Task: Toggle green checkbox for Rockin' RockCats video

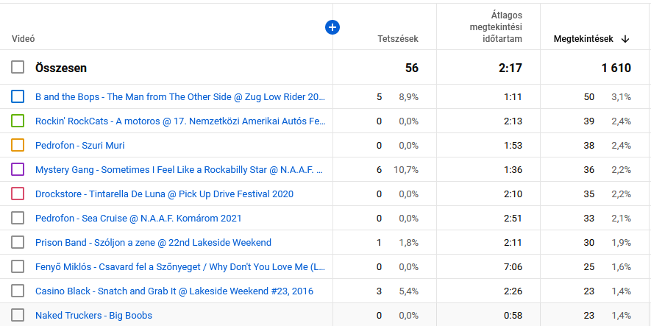Action: coord(18,121)
